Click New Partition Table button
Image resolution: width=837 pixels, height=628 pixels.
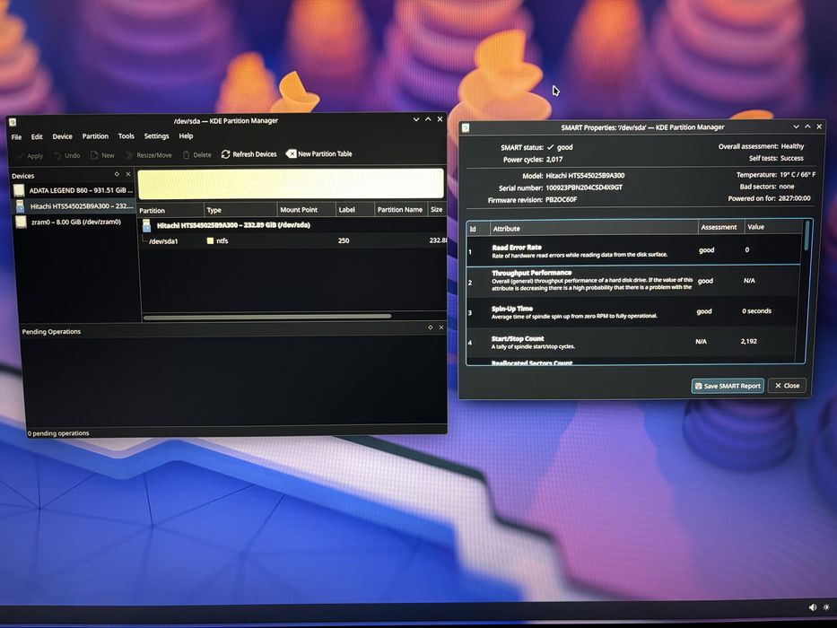[319, 153]
